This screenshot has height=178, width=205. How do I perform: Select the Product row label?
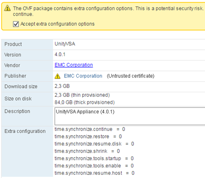tap(13, 44)
